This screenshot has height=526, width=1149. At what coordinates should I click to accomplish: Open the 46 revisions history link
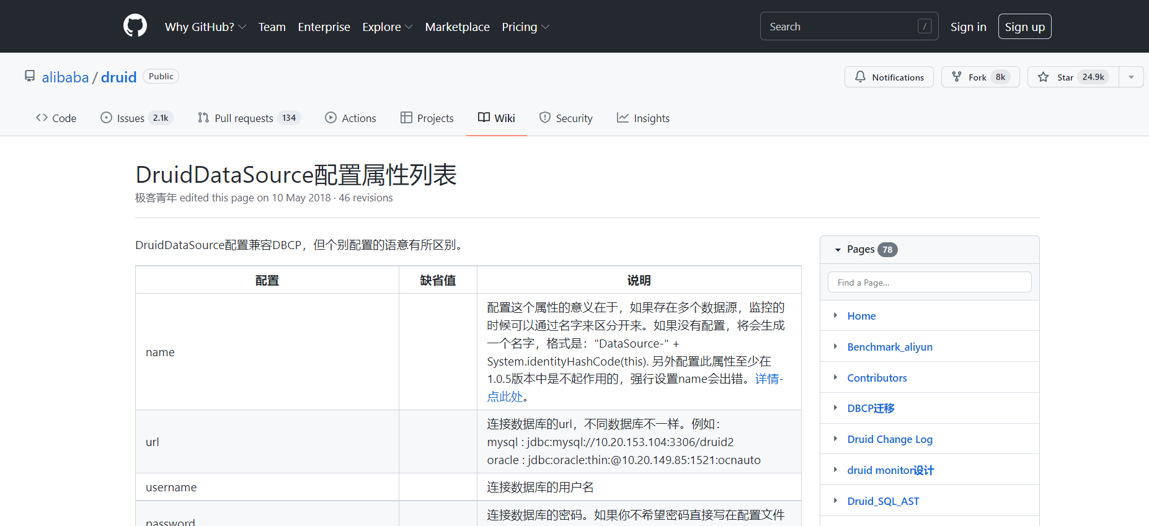(366, 198)
